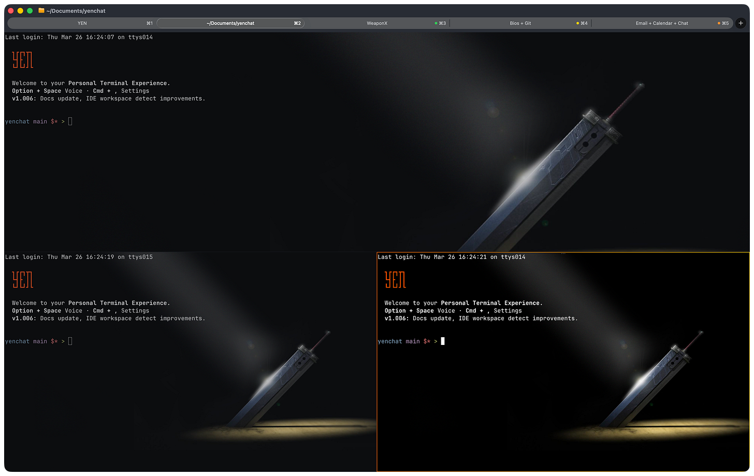Switch to the WeaponX tab
Screen dimensions: 754x476
coord(377,23)
